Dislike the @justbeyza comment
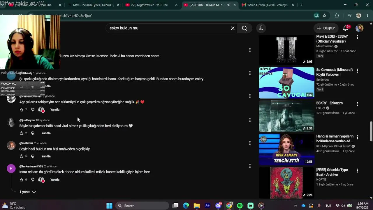This screenshot has width=373, height=210. tap(33, 133)
